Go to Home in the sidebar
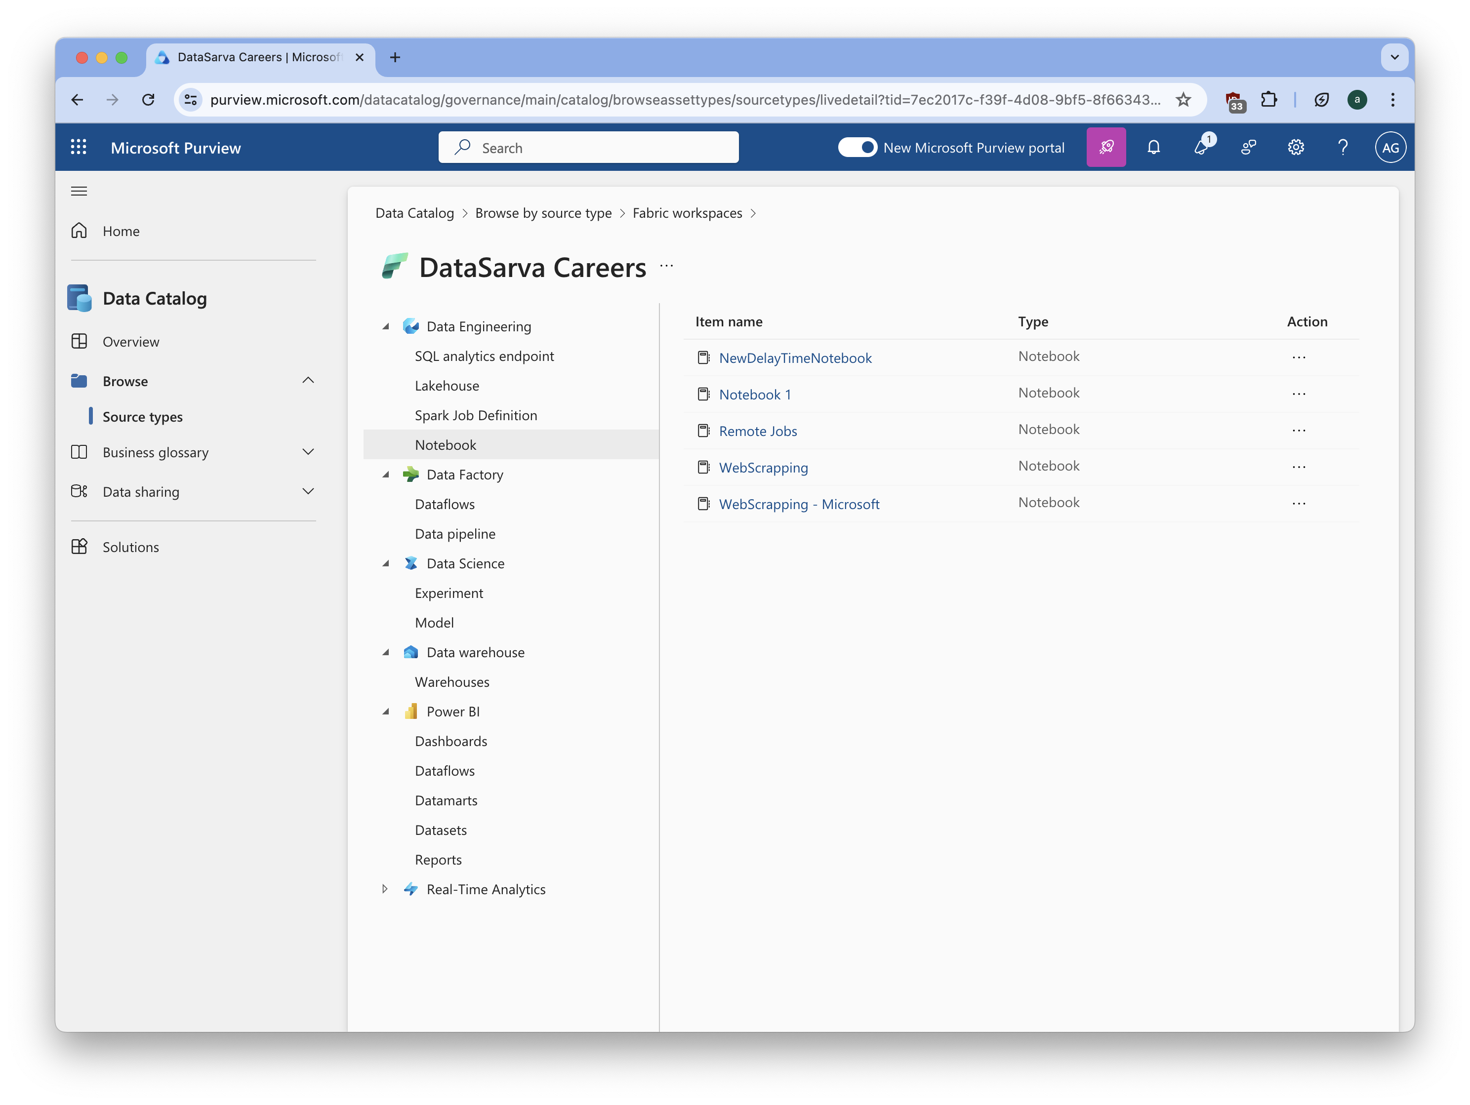1470x1105 pixels. click(x=121, y=231)
